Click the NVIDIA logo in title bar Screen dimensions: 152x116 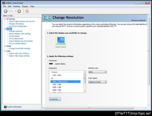[4, 3]
